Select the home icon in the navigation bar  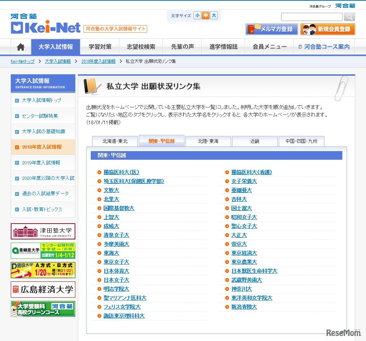point(20,47)
